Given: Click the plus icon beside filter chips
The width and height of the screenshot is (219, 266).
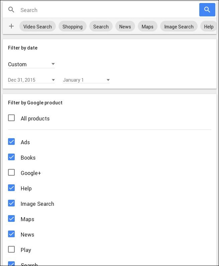Looking at the screenshot, I should pyautogui.click(x=11, y=26).
